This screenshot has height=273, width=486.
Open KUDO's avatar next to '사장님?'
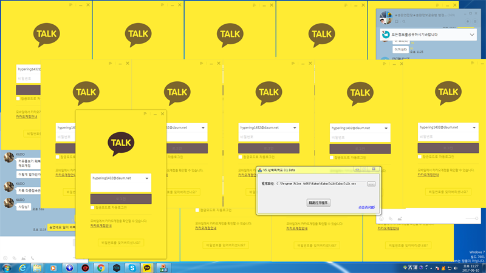[x=9, y=203]
